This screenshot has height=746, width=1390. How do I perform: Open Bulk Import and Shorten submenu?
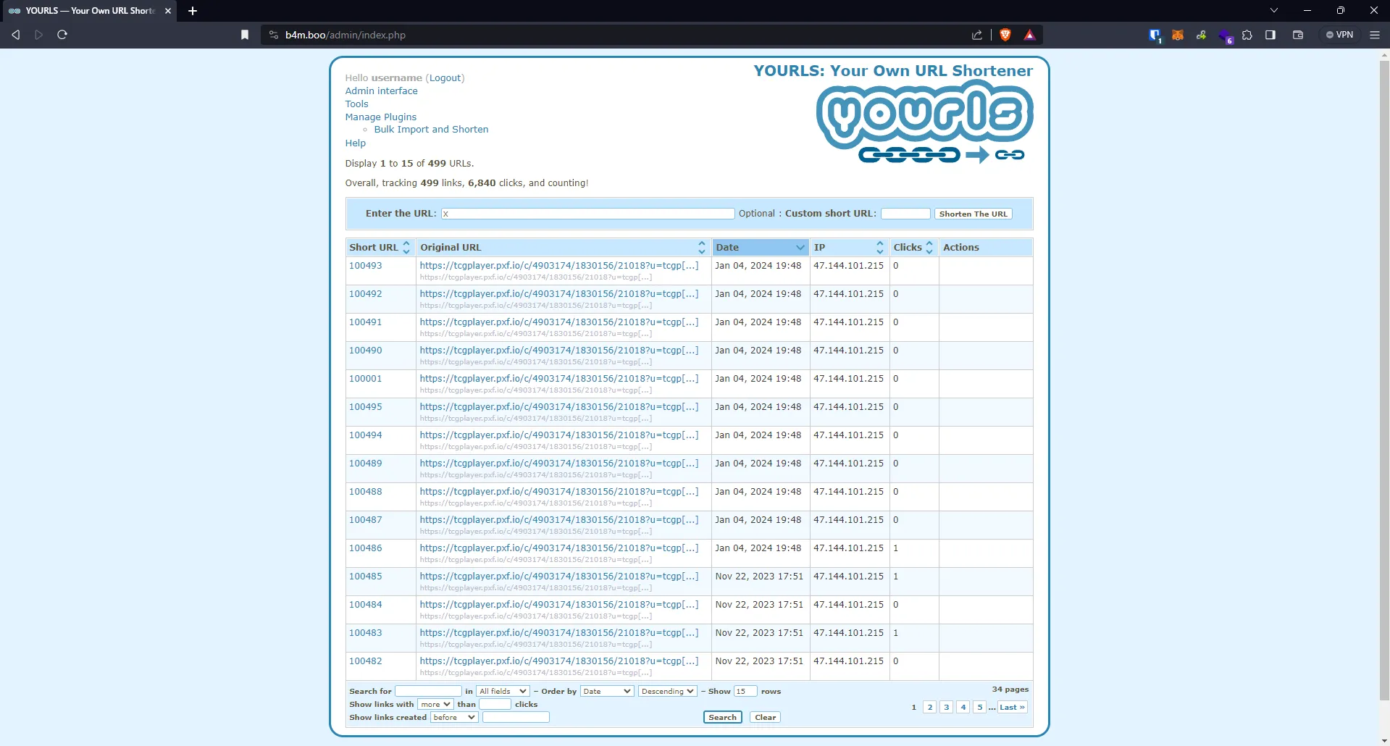[x=431, y=130]
